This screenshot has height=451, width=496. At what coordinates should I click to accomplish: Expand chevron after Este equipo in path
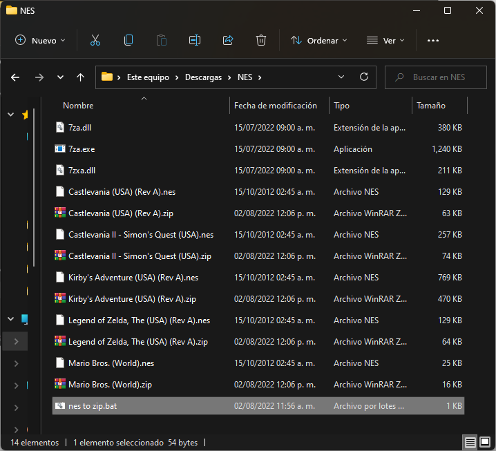177,77
